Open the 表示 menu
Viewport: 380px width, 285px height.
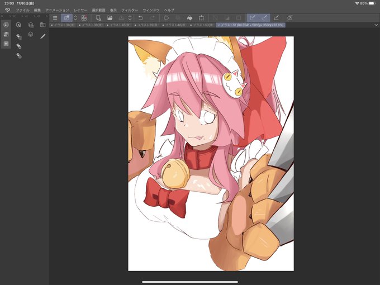(113, 10)
